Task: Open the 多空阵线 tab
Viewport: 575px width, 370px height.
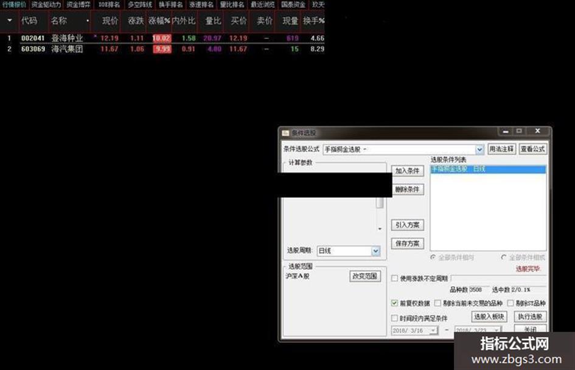Action: point(140,4)
